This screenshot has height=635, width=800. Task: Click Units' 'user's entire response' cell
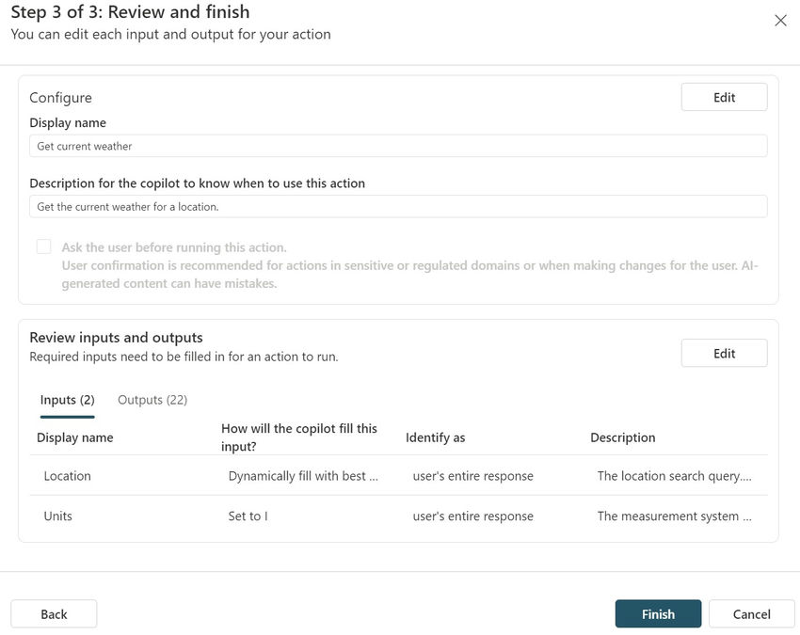[x=472, y=516]
